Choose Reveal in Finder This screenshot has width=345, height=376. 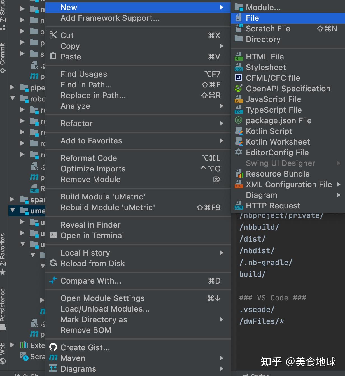pyautogui.click(x=90, y=225)
